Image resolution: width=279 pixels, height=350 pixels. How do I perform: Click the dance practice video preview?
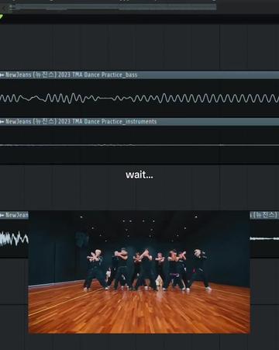pyautogui.click(x=139, y=272)
